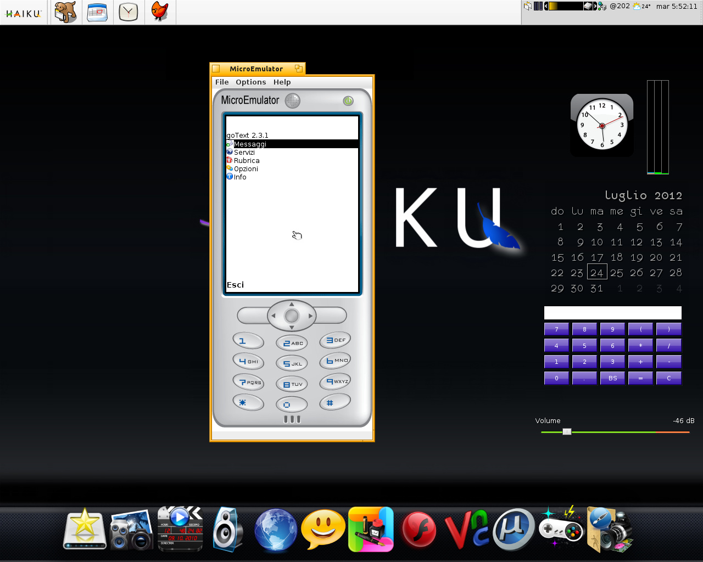
Task: Click the green power button on the phone
Action: [x=348, y=101]
